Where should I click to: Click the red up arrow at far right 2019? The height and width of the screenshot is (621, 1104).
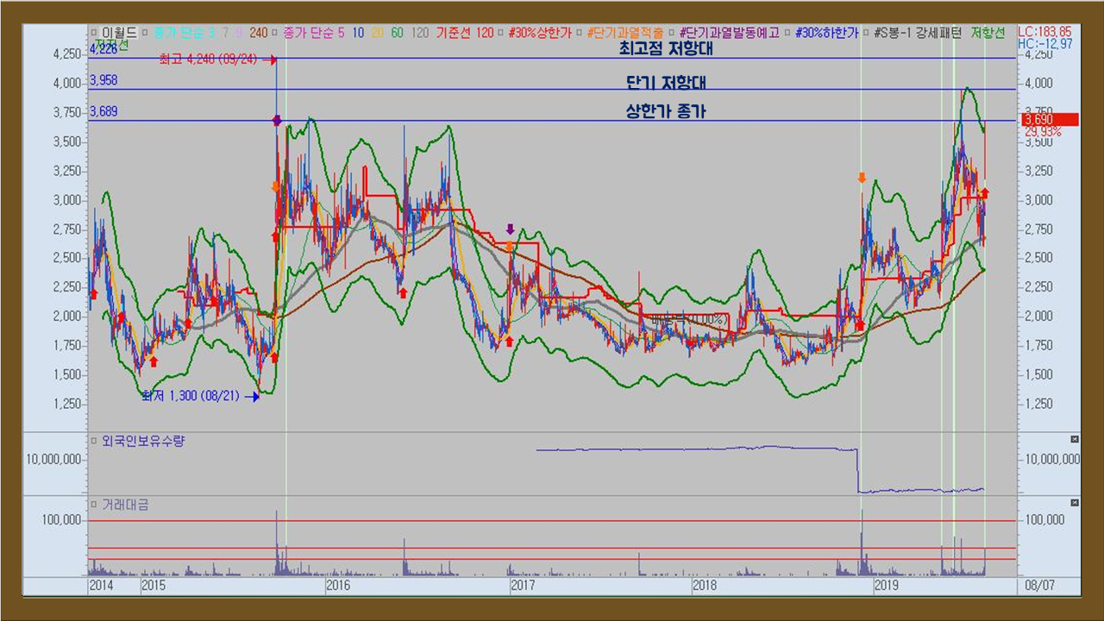(985, 193)
